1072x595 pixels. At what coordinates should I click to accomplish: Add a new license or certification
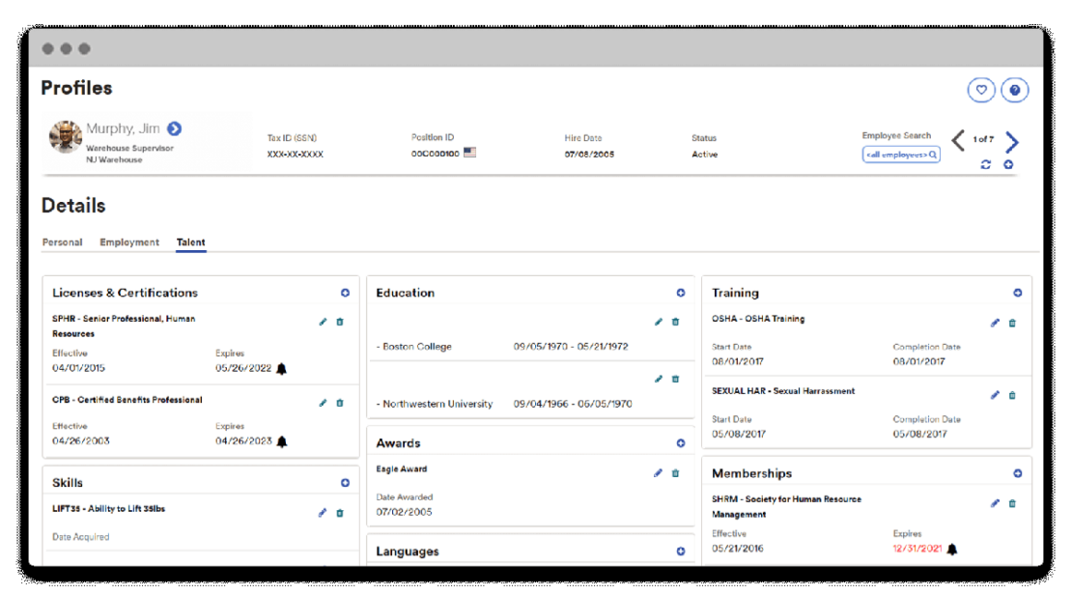[x=345, y=293]
